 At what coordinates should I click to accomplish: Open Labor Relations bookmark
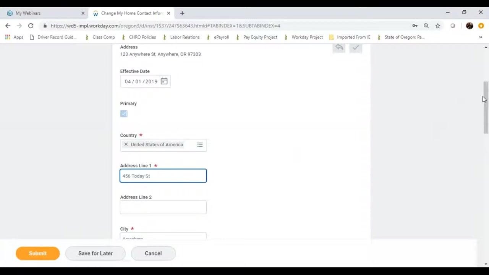[181, 37]
